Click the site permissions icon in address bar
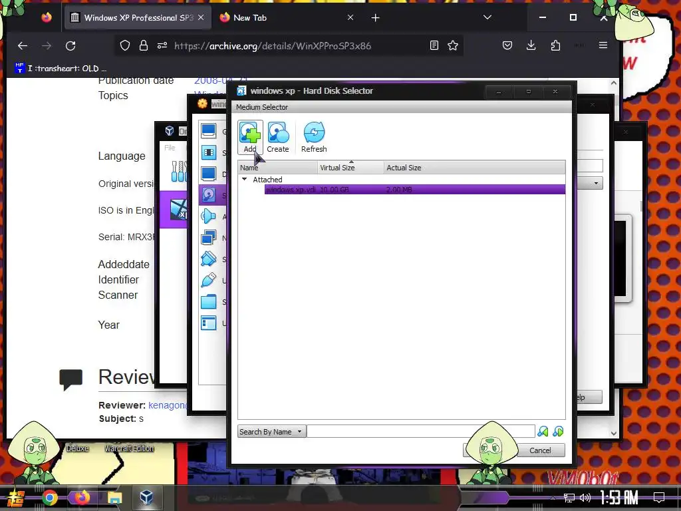 click(x=162, y=46)
